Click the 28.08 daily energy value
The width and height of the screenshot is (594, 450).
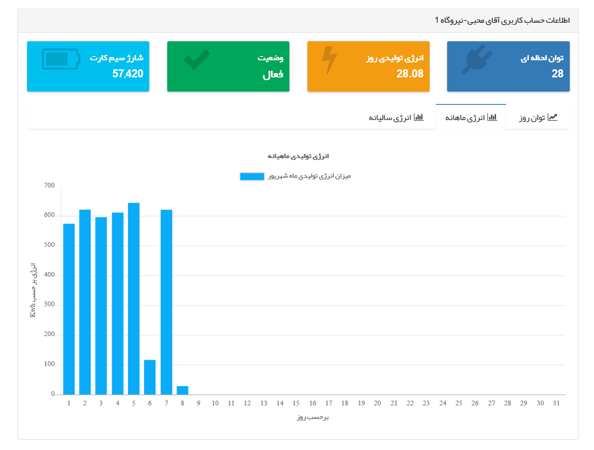[x=410, y=74]
